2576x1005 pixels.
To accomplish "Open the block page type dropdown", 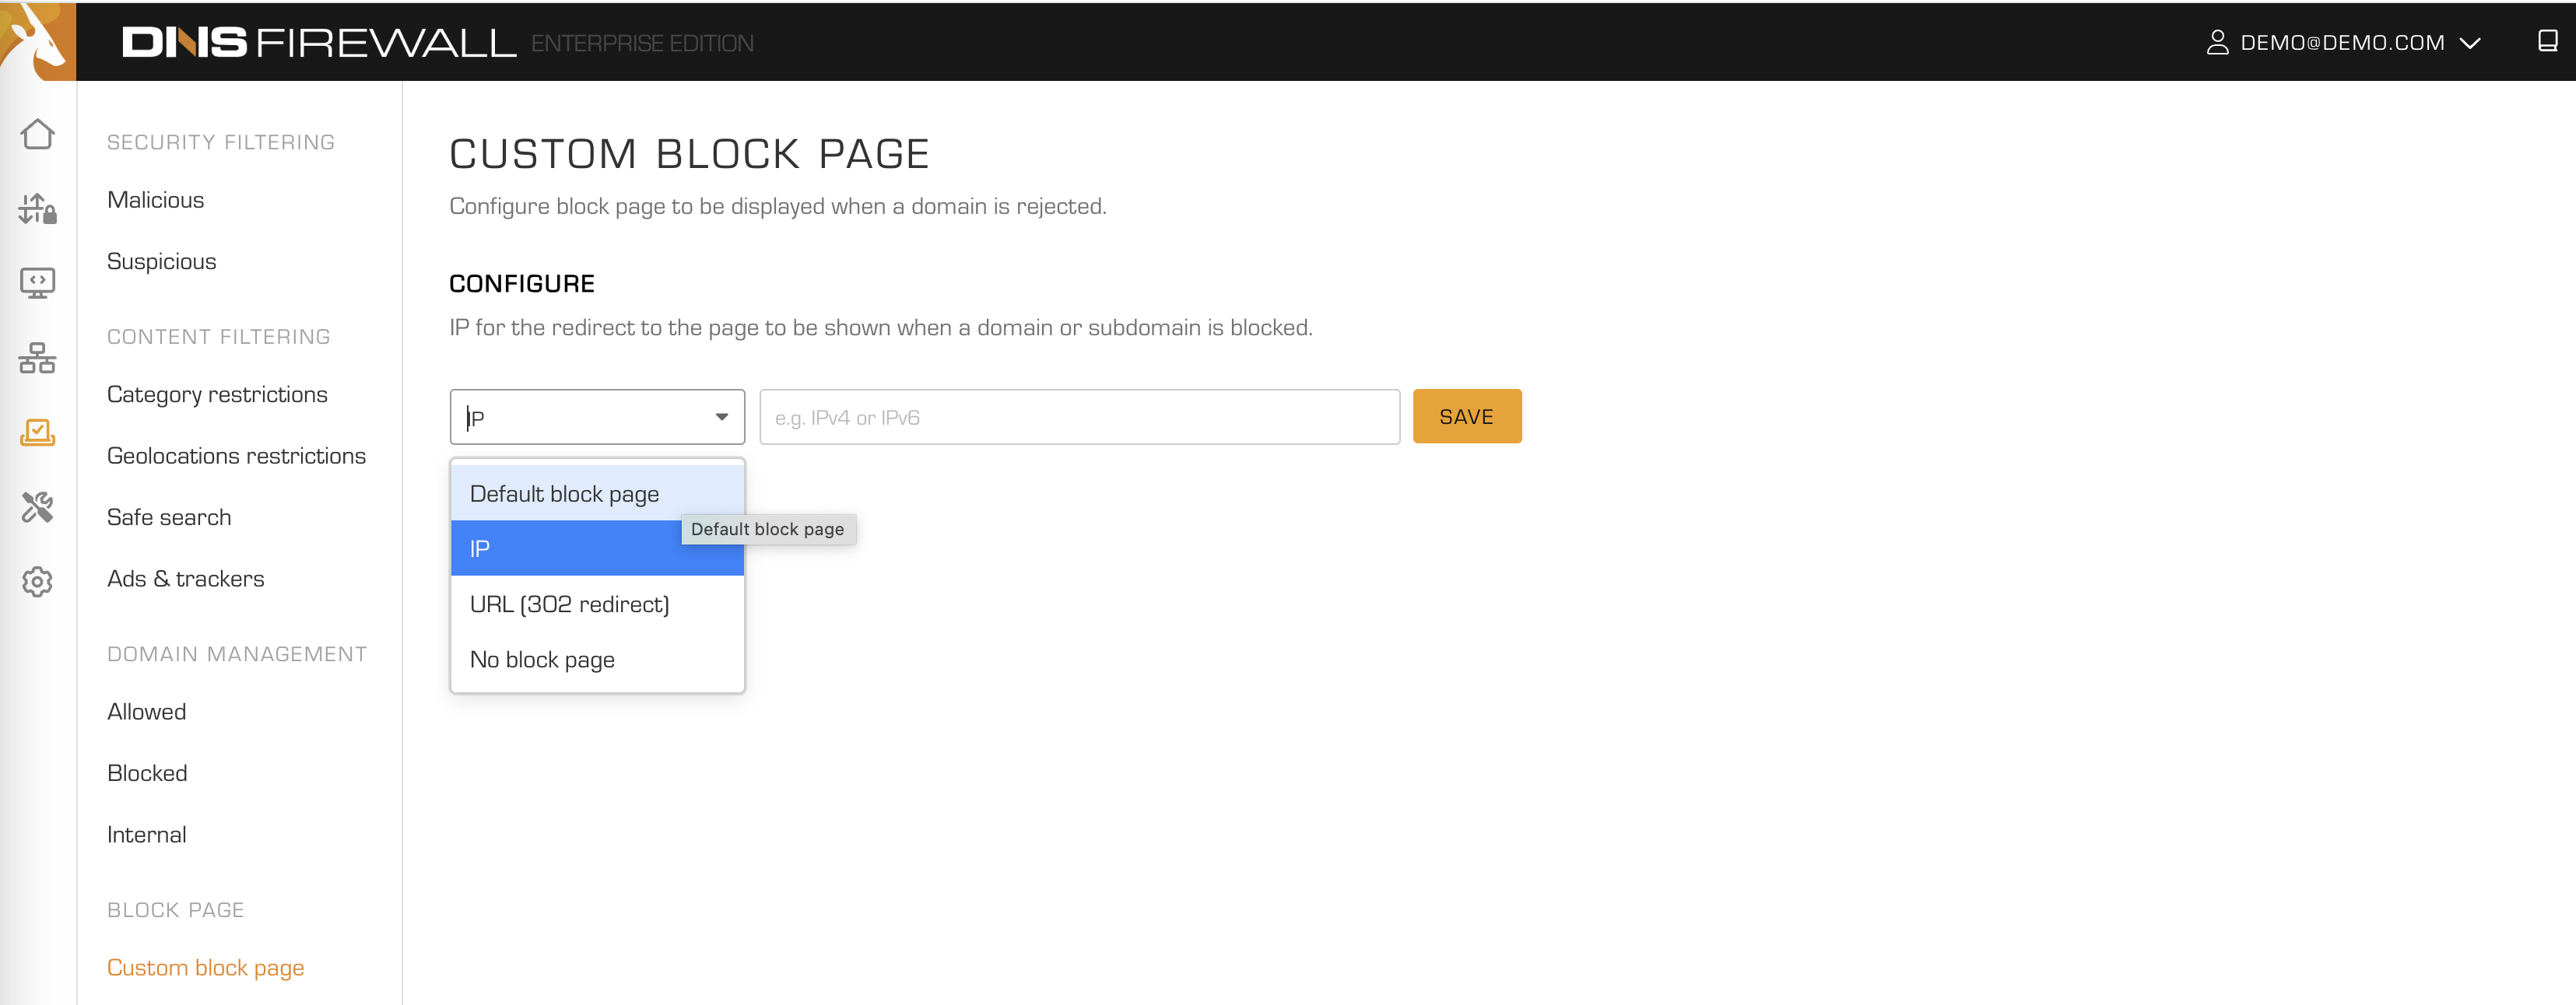I will tap(597, 416).
